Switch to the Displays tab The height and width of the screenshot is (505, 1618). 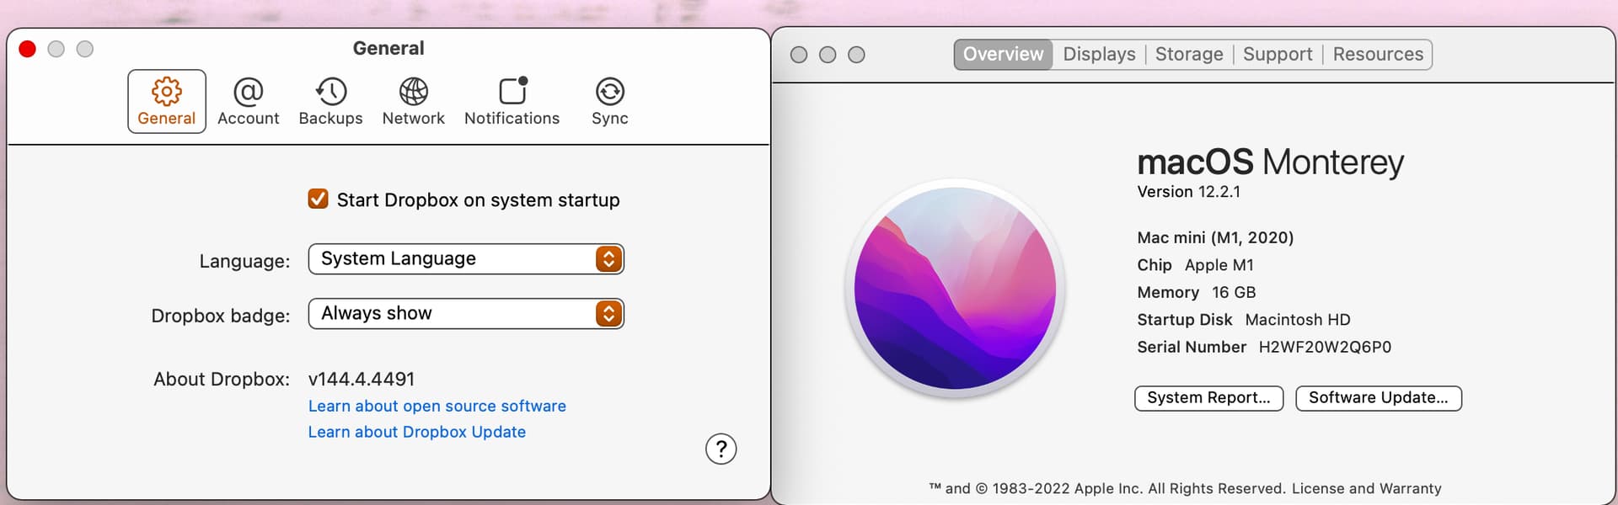pyautogui.click(x=1099, y=55)
